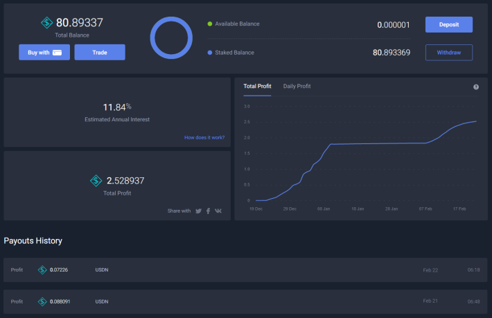Click the 19 Dec label on chart axis

coord(256,209)
